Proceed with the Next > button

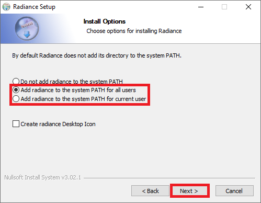coord(189,191)
